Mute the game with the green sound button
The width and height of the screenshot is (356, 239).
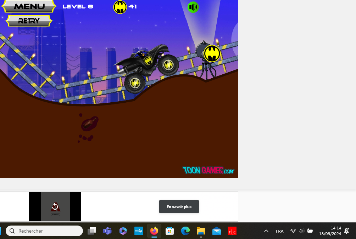193,7
